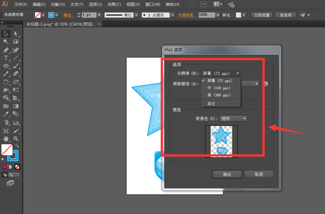
Task: Select the Line Segment tool
Action: coord(16,58)
